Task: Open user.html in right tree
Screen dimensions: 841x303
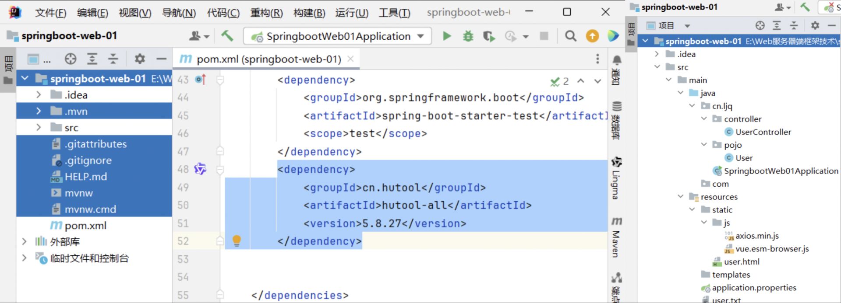Action: pos(736,261)
